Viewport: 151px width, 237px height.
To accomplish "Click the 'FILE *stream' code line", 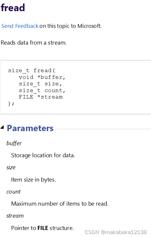I will pyautogui.click(x=41, y=97).
